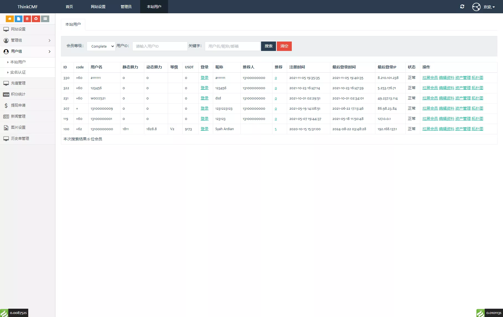Click the refresh icon in top bar
This screenshot has height=317, width=503.
point(462,7)
